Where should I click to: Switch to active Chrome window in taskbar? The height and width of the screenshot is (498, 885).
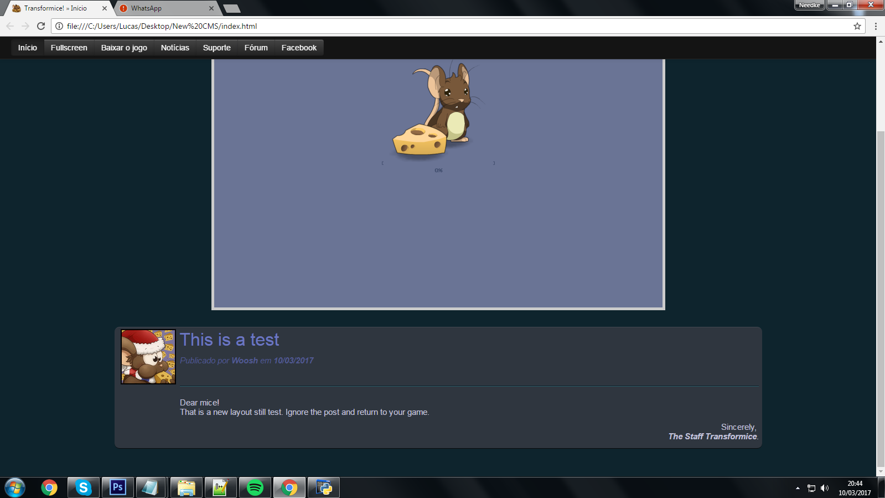click(289, 487)
